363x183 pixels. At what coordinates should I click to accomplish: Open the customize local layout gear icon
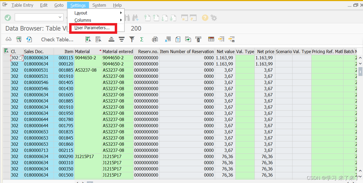pyautogui.click(x=214, y=18)
